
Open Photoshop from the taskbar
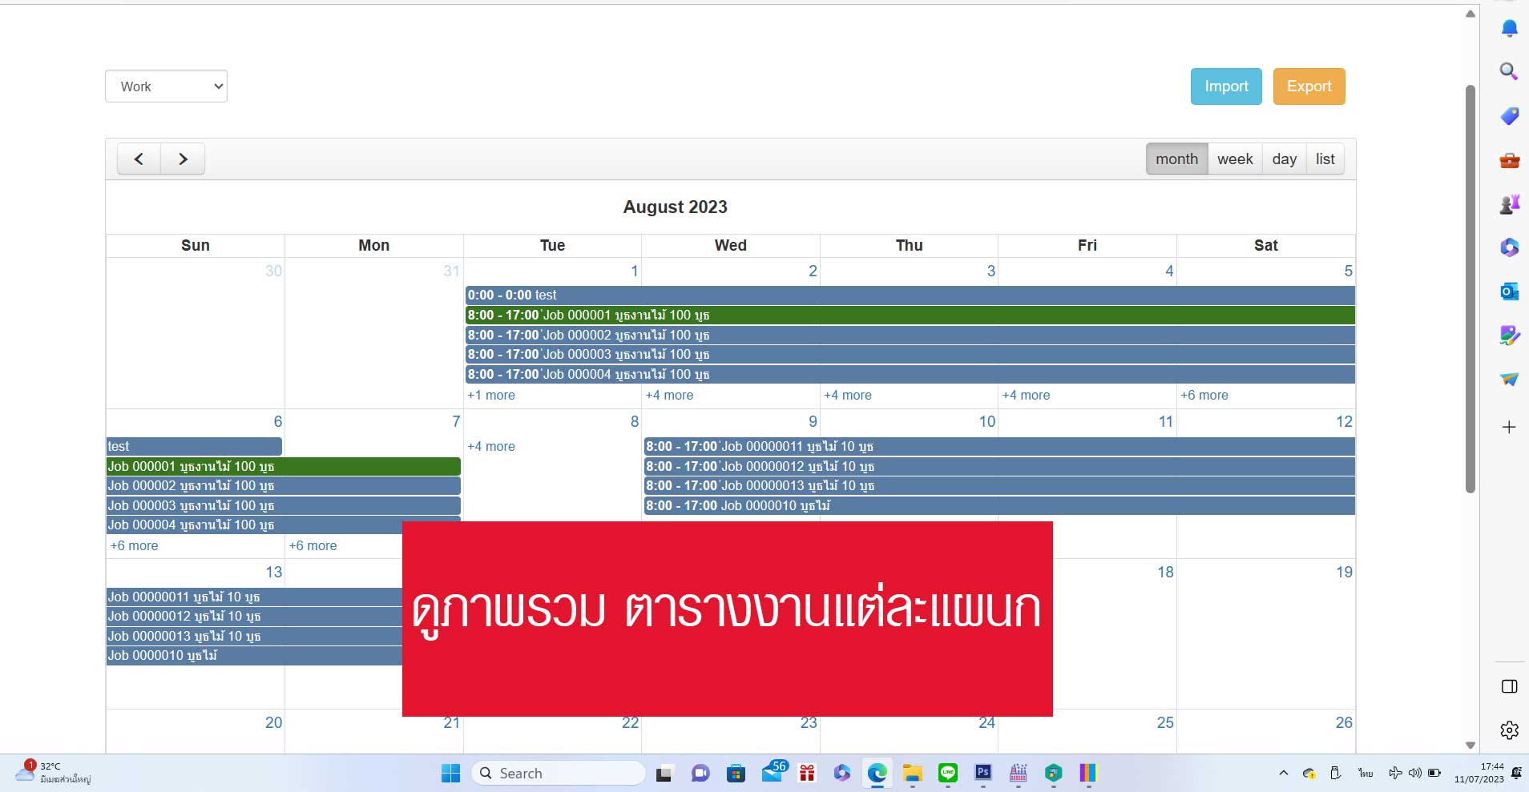tap(983, 773)
